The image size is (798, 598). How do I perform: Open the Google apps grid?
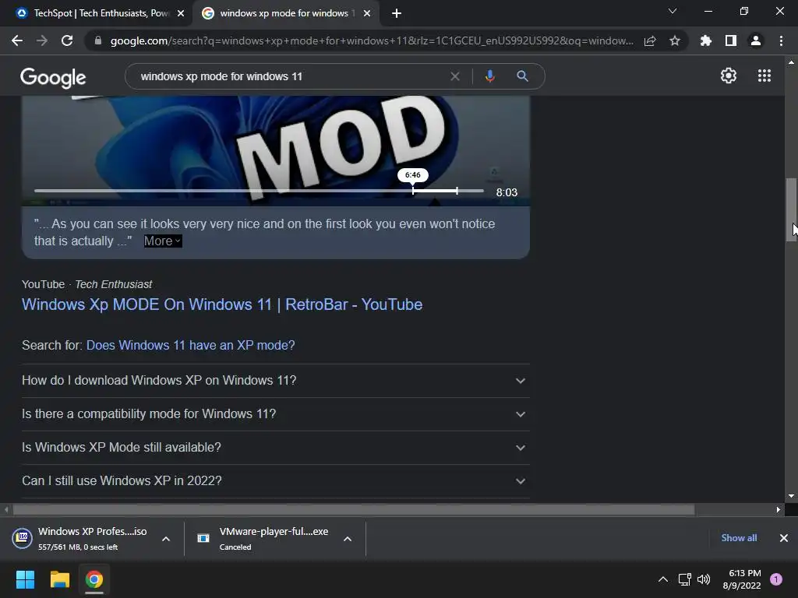(x=764, y=76)
